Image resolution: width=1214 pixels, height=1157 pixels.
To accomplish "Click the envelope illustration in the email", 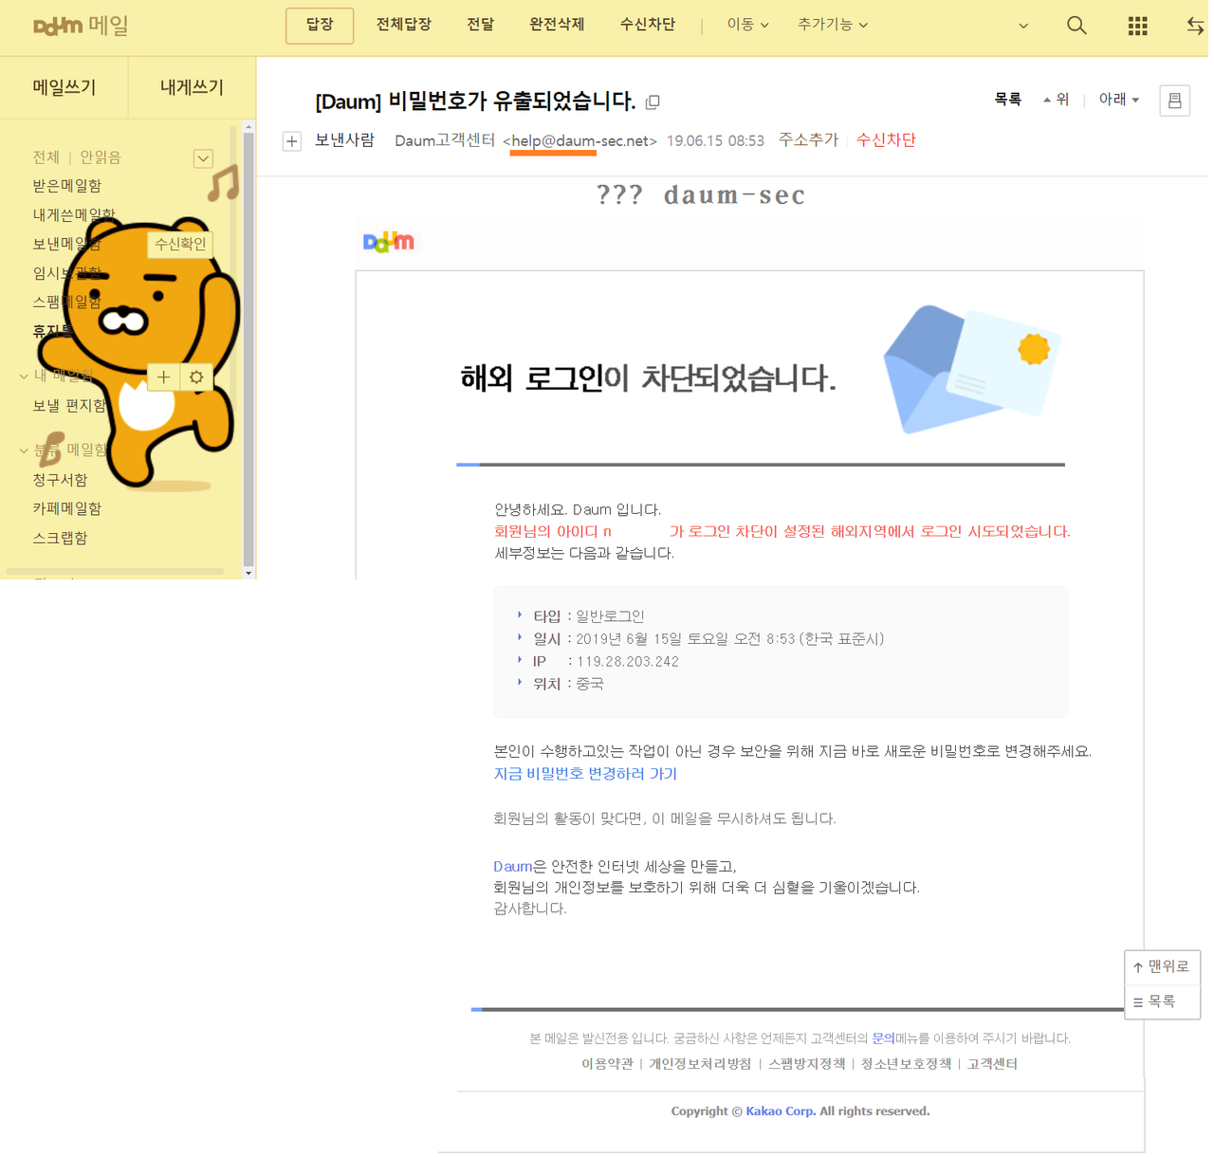I will (x=972, y=370).
